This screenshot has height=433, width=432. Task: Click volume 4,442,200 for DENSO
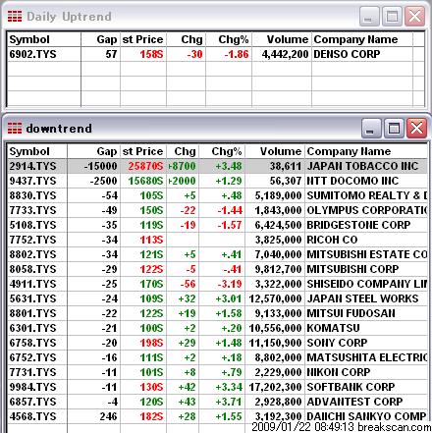(285, 54)
